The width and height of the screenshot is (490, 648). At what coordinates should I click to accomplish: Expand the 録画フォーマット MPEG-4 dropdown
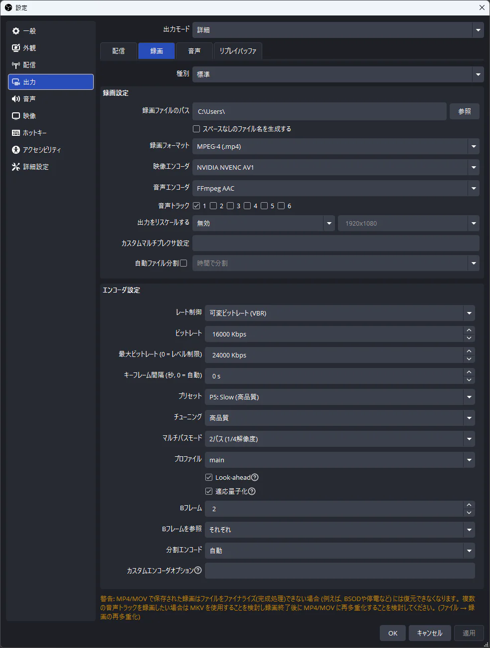[335, 146]
